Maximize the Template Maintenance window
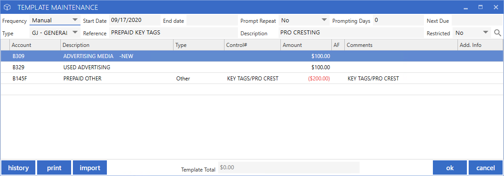The height and width of the screenshot is (176, 504). click(x=481, y=7)
